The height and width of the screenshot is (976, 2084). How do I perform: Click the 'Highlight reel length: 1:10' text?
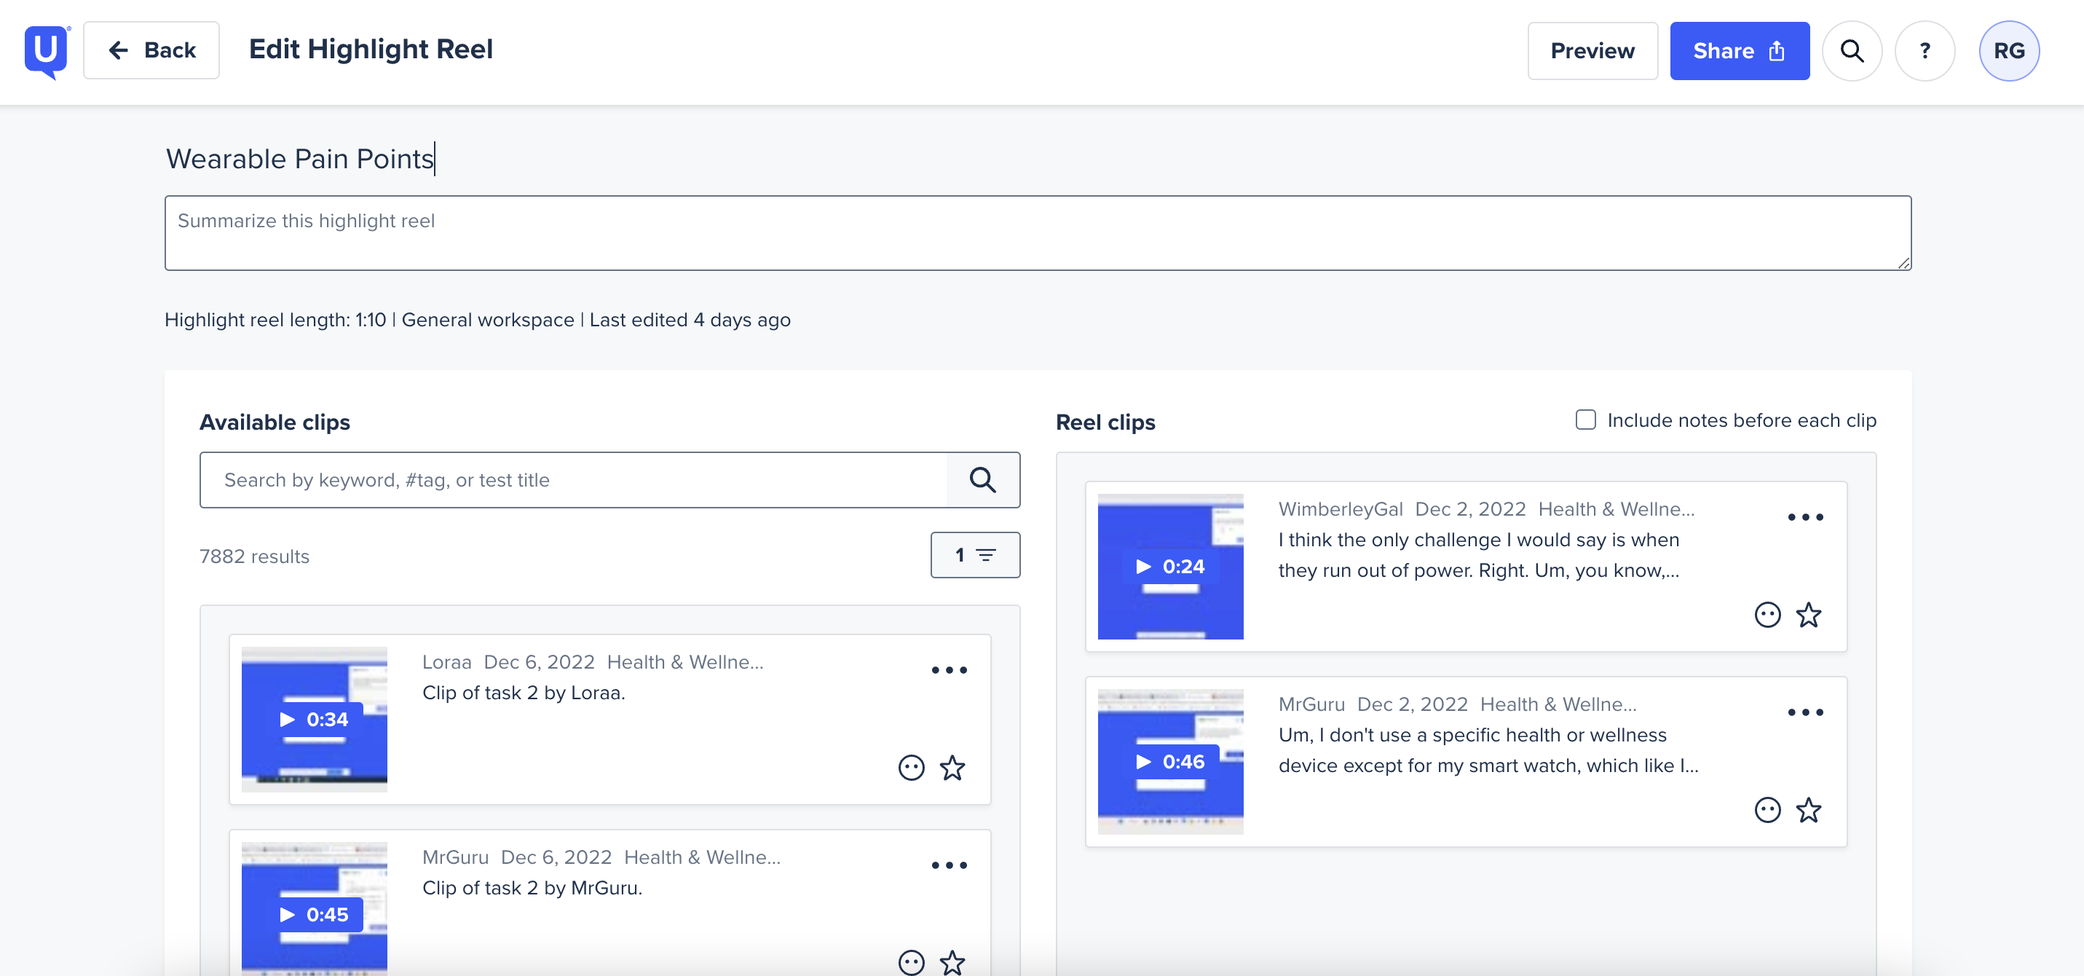tap(275, 320)
